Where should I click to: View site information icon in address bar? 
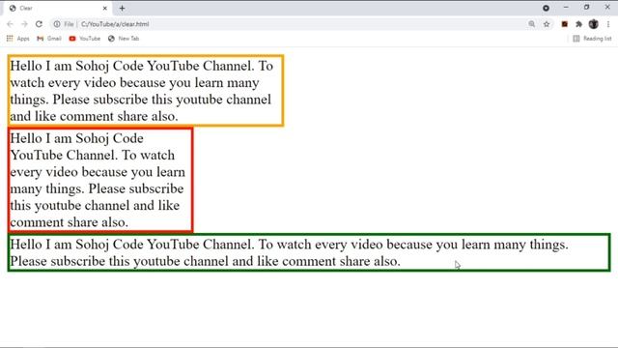pyautogui.click(x=57, y=24)
